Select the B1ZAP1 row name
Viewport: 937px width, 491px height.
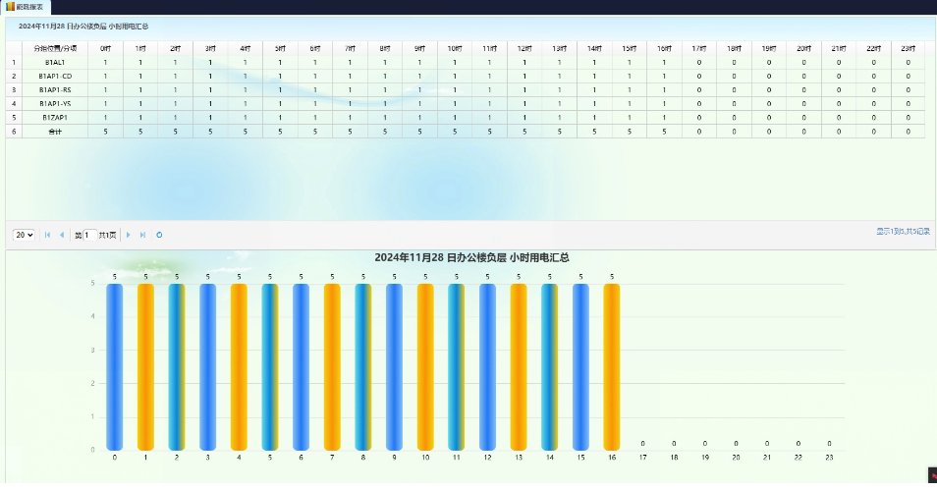pyautogui.click(x=55, y=118)
